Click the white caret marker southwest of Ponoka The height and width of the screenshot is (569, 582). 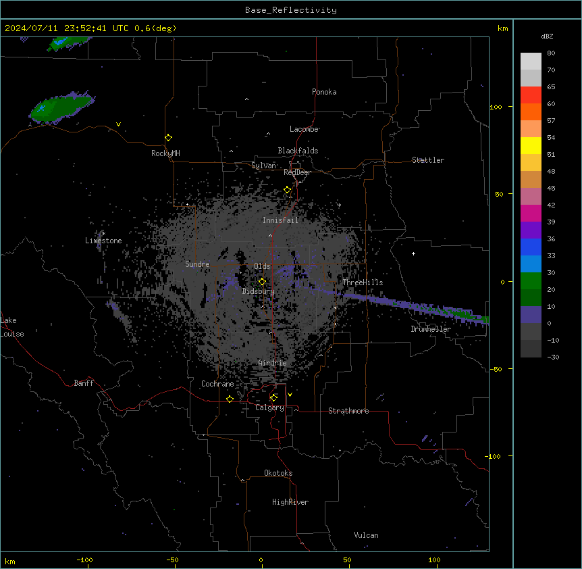tap(247, 99)
